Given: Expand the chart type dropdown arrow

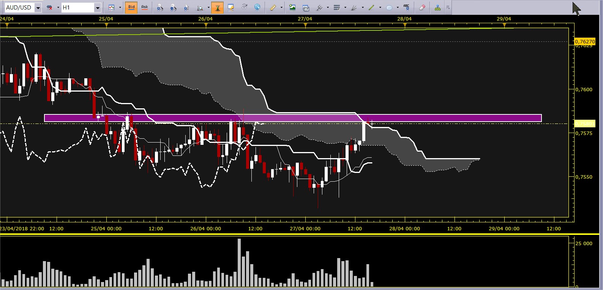Looking at the screenshot, I should pos(120,7).
